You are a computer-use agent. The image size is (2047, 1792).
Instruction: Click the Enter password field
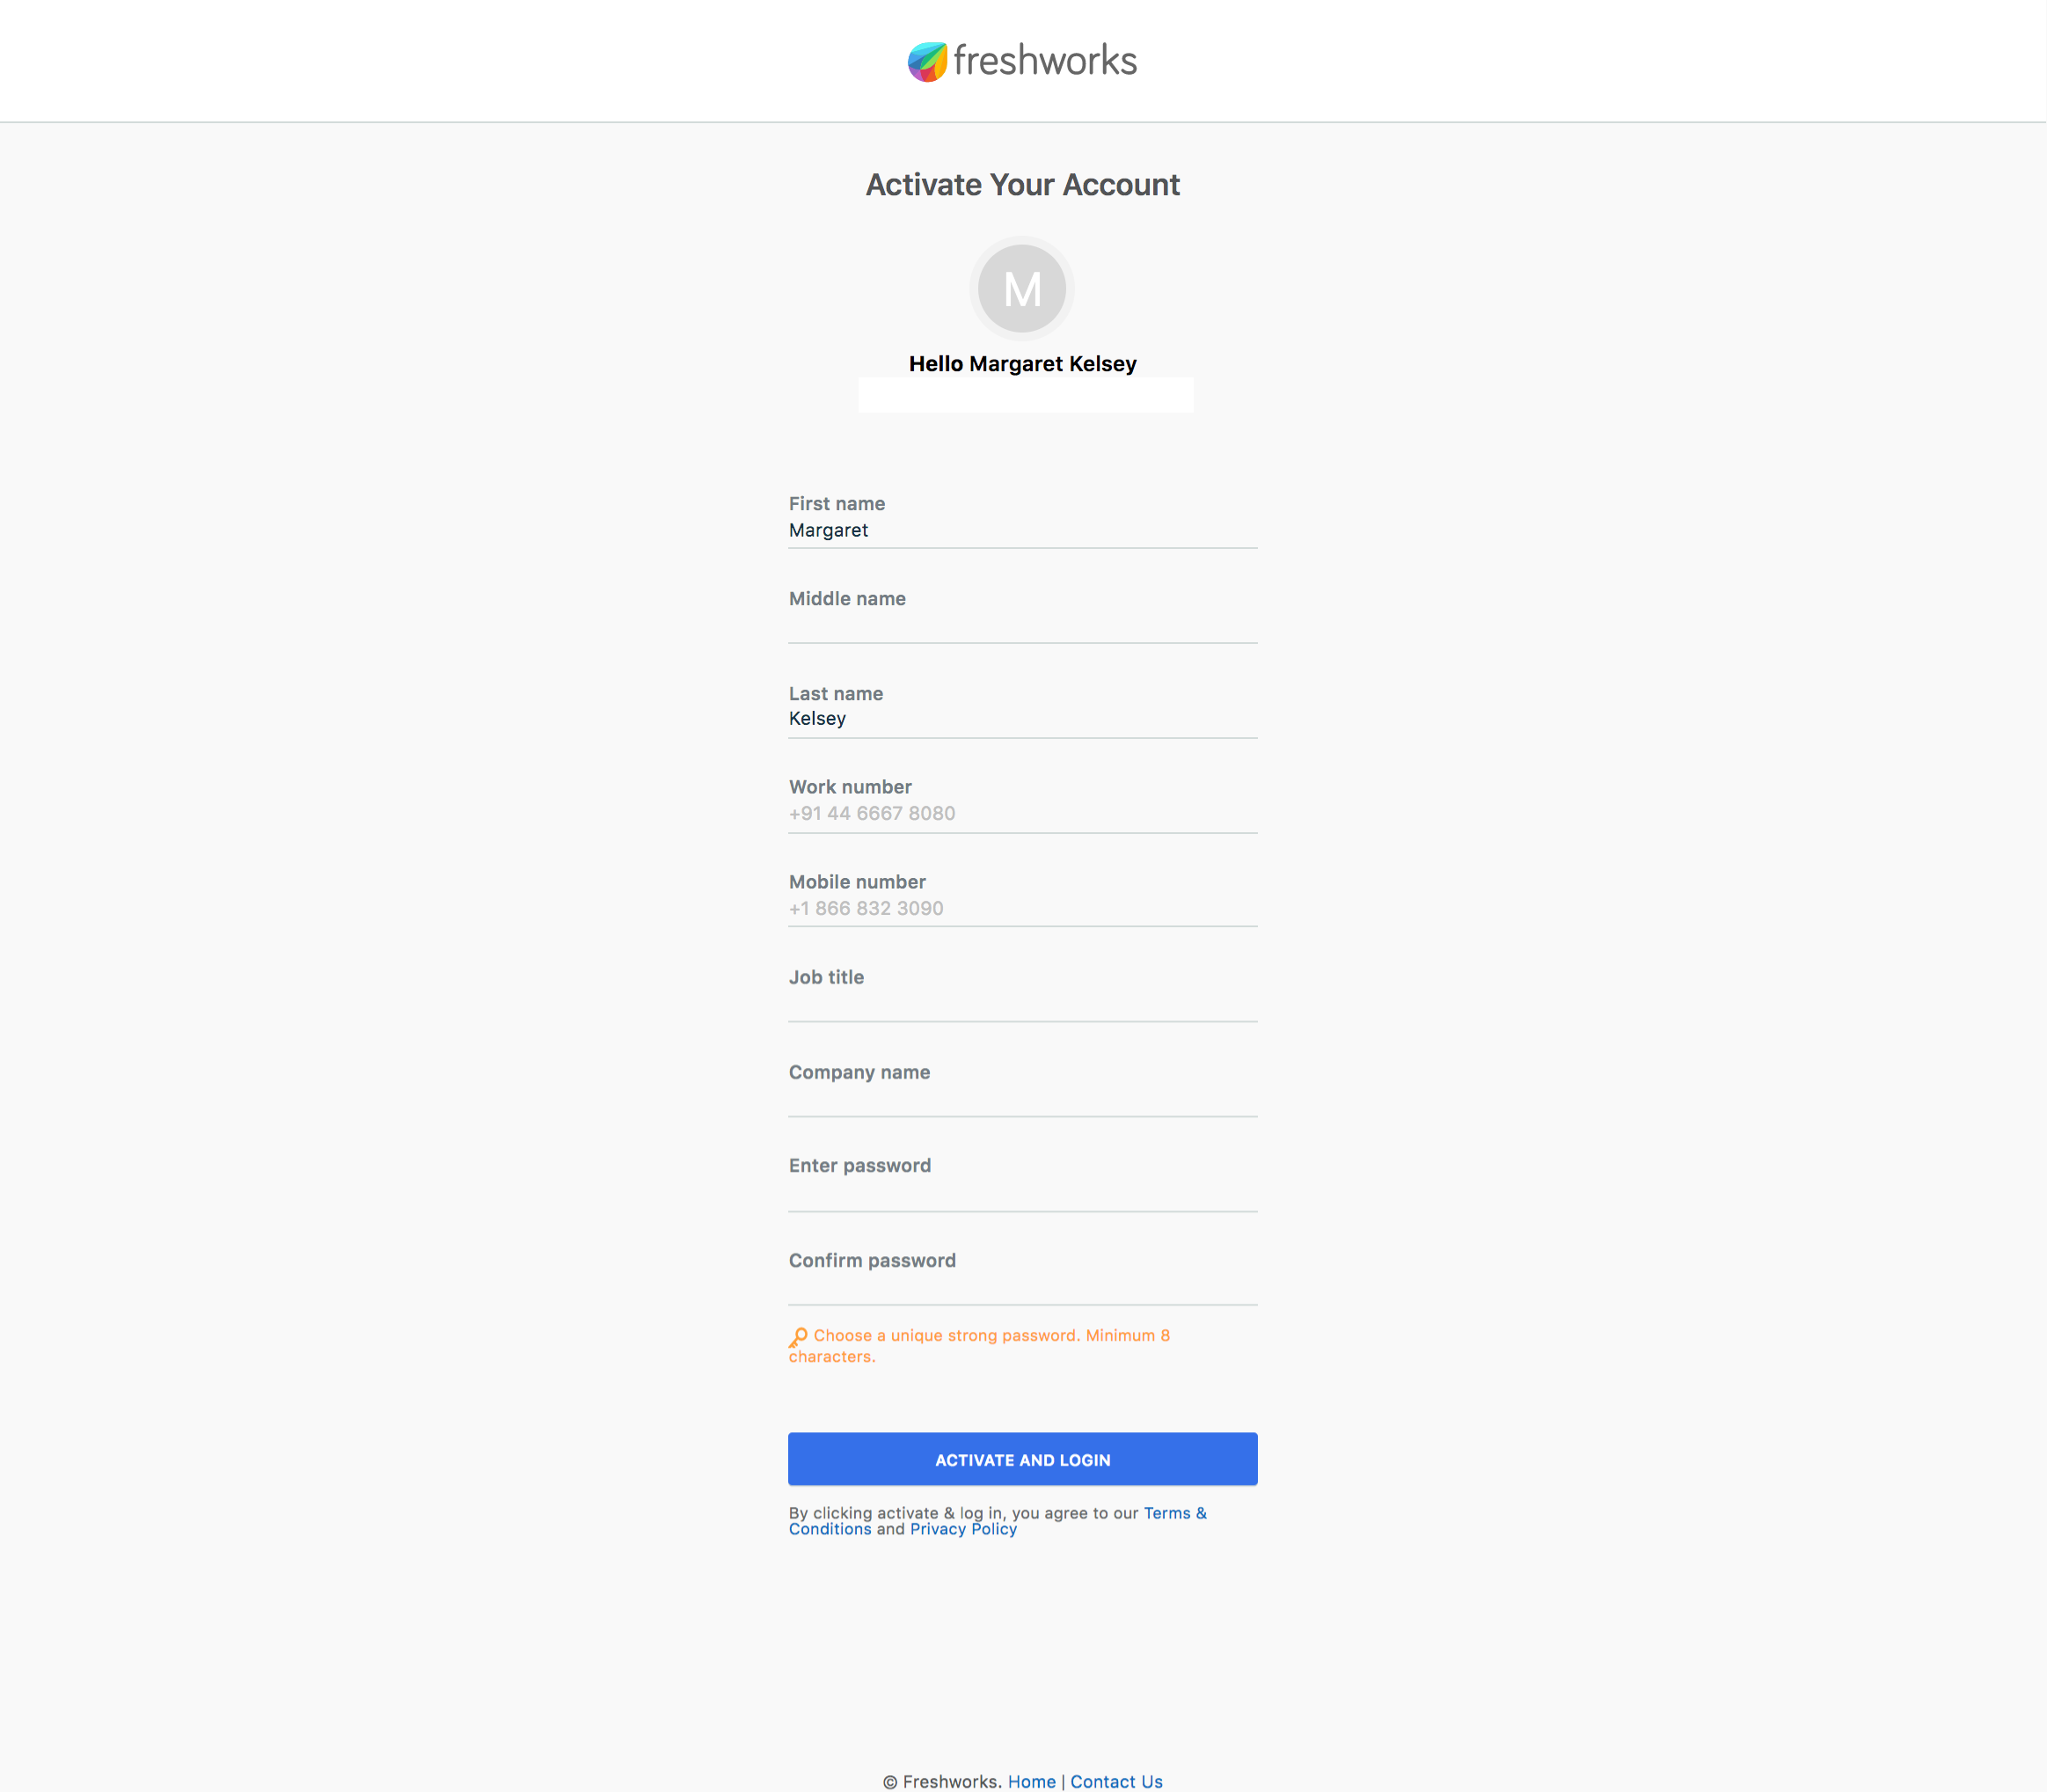pos(1022,1192)
